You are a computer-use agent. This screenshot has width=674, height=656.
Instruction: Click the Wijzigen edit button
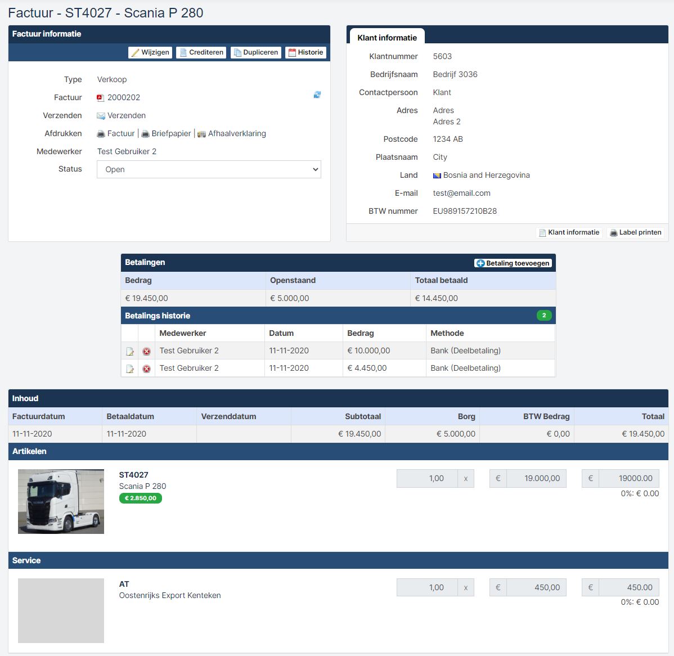(x=150, y=52)
